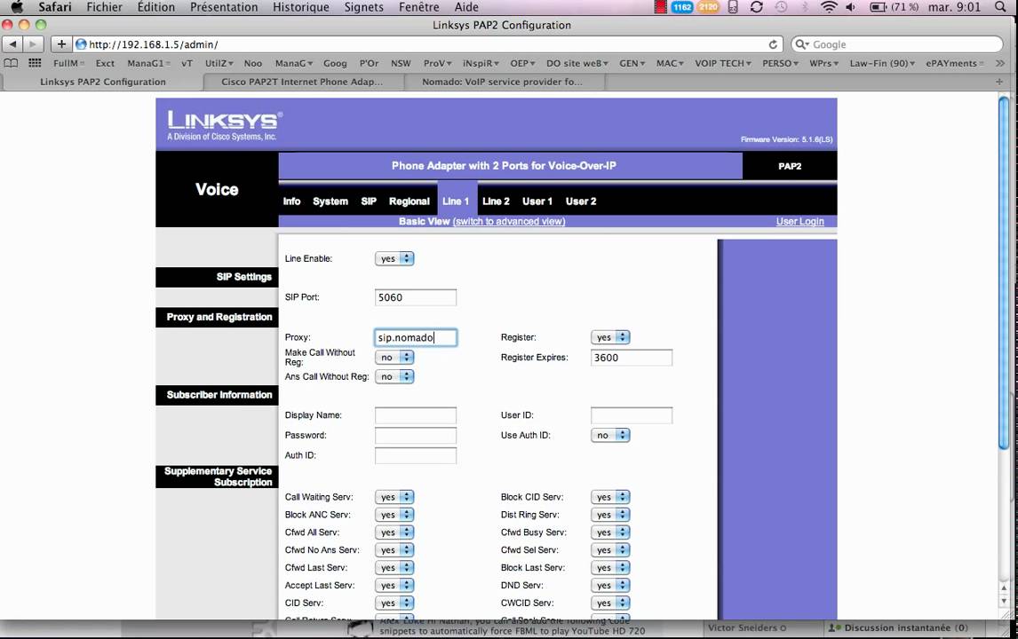Viewport: 1018px width, 639px height.
Task: Open Time Machine menu bar icon
Action: [x=781, y=7]
